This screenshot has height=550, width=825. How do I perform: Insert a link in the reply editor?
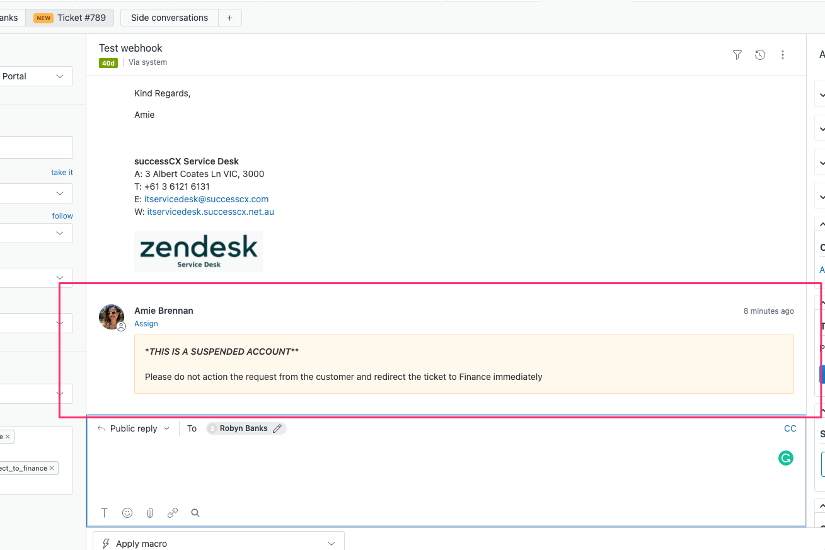click(173, 513)
